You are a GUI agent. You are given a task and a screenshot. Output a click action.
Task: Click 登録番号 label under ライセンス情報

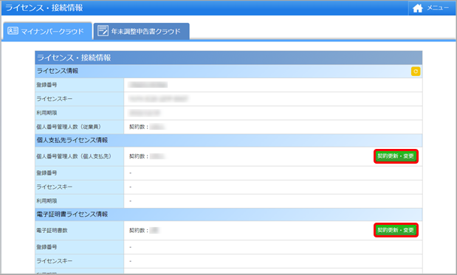pyautogui.click(x=47, y=85)
